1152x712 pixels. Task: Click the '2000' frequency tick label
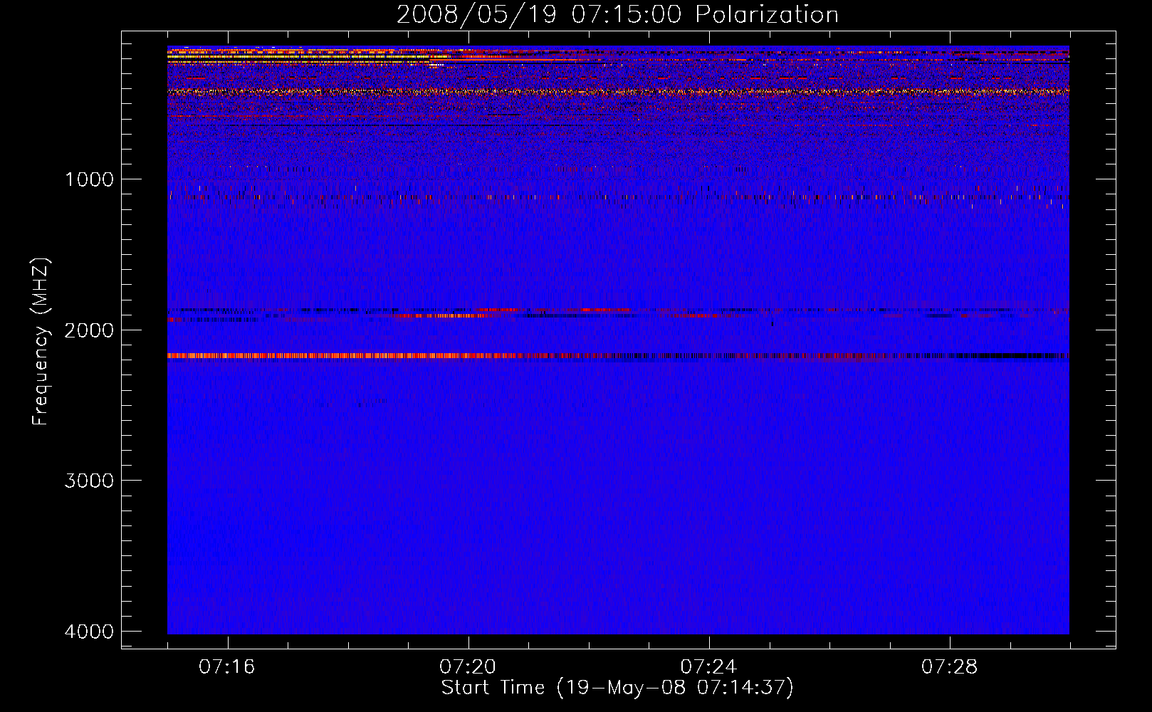click(x=89, y=330)
